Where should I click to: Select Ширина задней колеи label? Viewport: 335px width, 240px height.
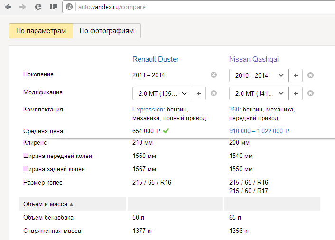tap(54, 169)
